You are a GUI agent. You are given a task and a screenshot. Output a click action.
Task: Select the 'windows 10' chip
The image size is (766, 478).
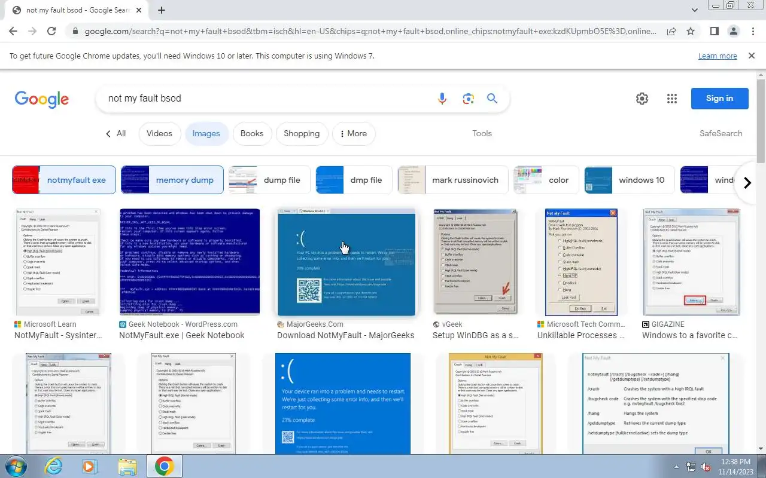[630, 180]
